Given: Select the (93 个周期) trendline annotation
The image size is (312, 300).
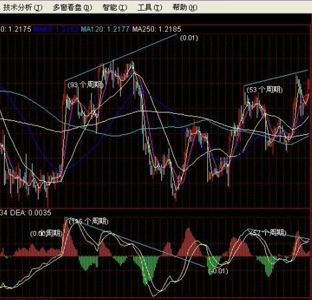Looking at the screenshot, I should coord(85,85).
